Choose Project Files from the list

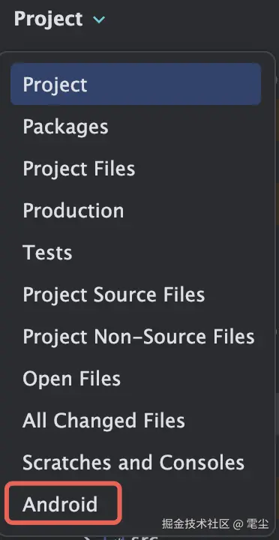(x=79, y=169)
